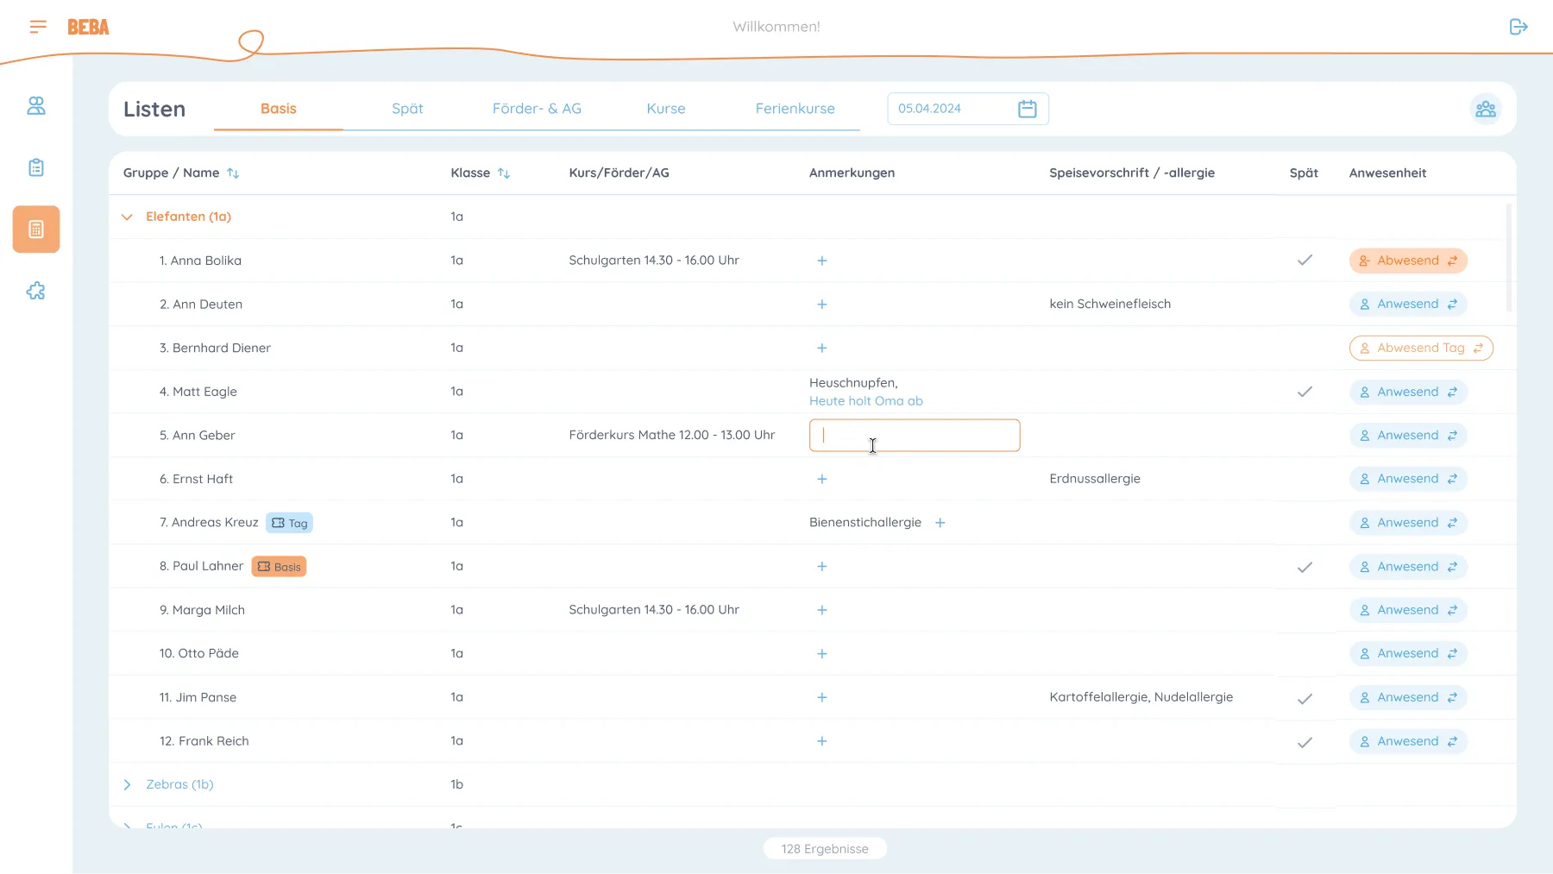Add a note for Ann Deuten

(822, 305)
